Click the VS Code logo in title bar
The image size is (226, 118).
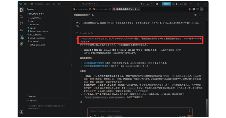tap(20, 4)
